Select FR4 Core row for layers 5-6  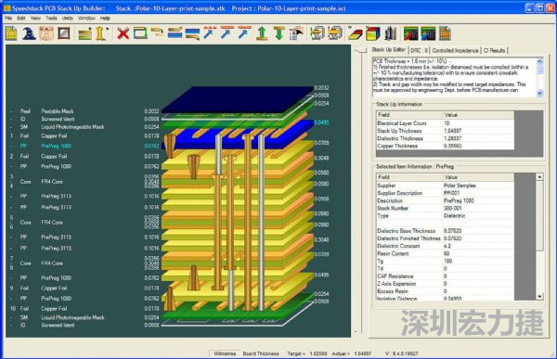tap(84, 223)
